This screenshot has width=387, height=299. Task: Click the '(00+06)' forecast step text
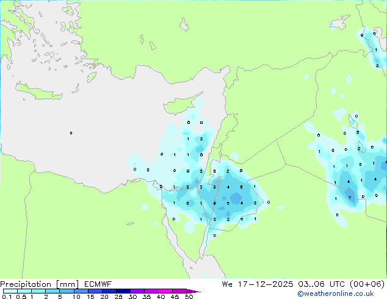367,284
